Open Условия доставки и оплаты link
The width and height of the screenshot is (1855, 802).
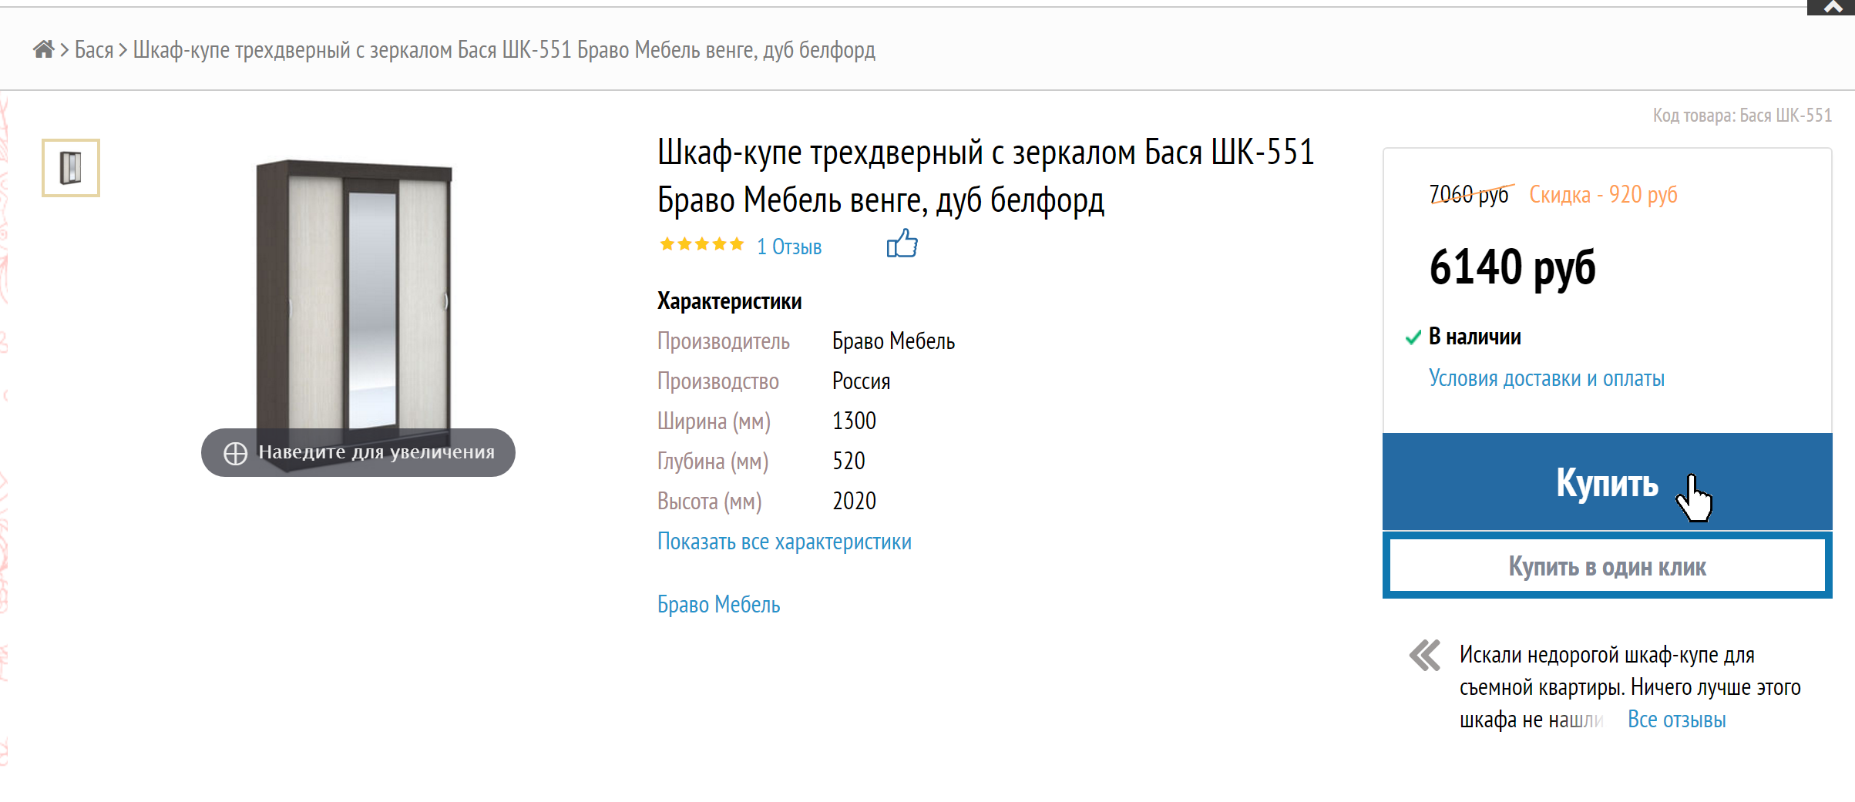point(1547,378)
